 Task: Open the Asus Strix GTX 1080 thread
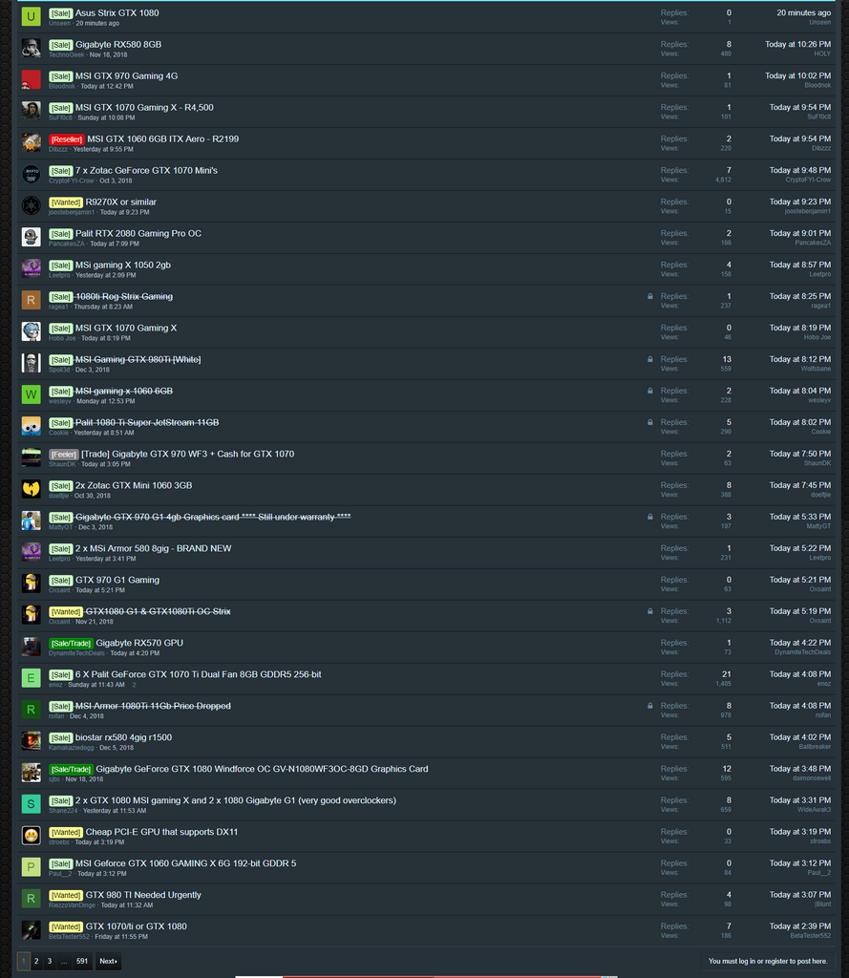pos(117,13)
